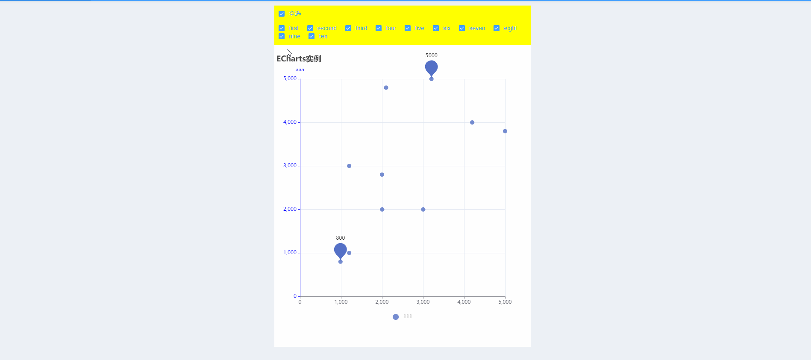Click the scatter point at x 2,000 y 2,000

pyautogui.click(x=382, y=209)
